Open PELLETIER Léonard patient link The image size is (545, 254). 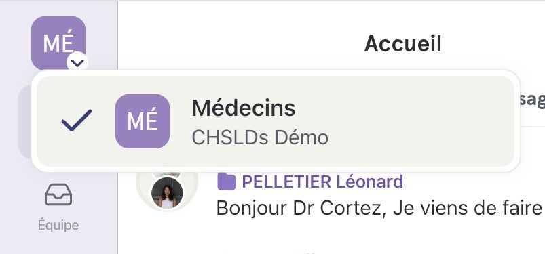pyautogui.click(x=322, y=182)
